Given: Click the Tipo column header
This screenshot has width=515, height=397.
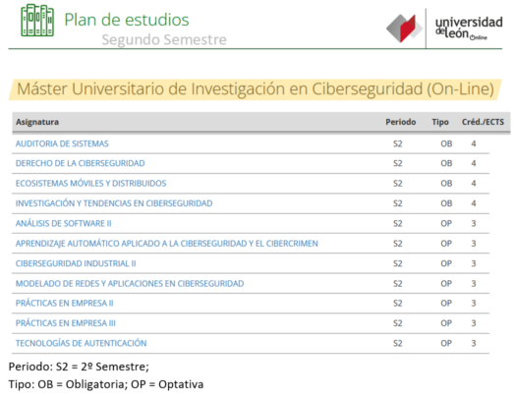Looking at the screenshot, I should coord(440,122).
